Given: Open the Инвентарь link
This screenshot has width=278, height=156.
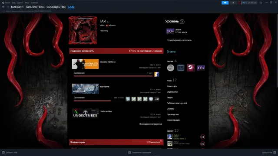Looking at the screenshot, I should point(172,86).
